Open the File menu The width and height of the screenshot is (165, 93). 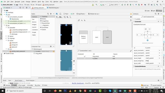5,2
